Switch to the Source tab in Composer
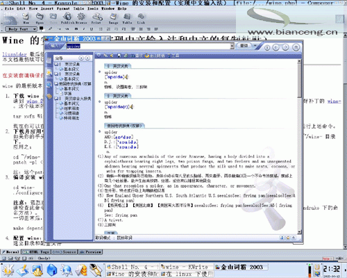 pyautogui.click(x=65, y=252)
